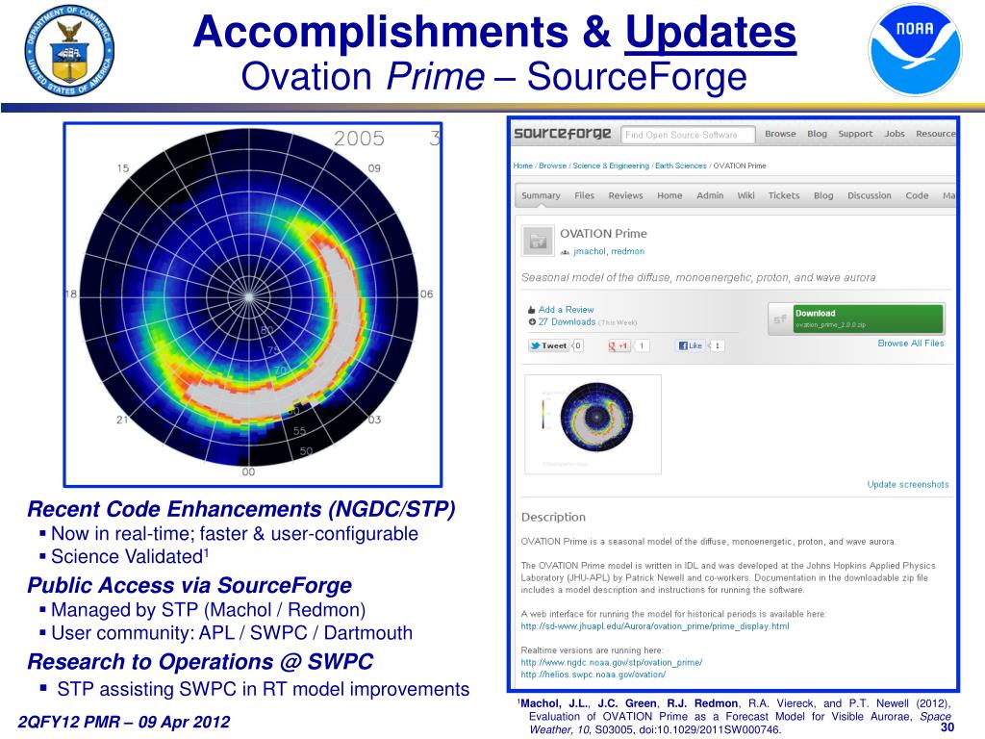985x739 pixels.
Task: Open Support in the top navigation
Action: (x=855, y=134)
